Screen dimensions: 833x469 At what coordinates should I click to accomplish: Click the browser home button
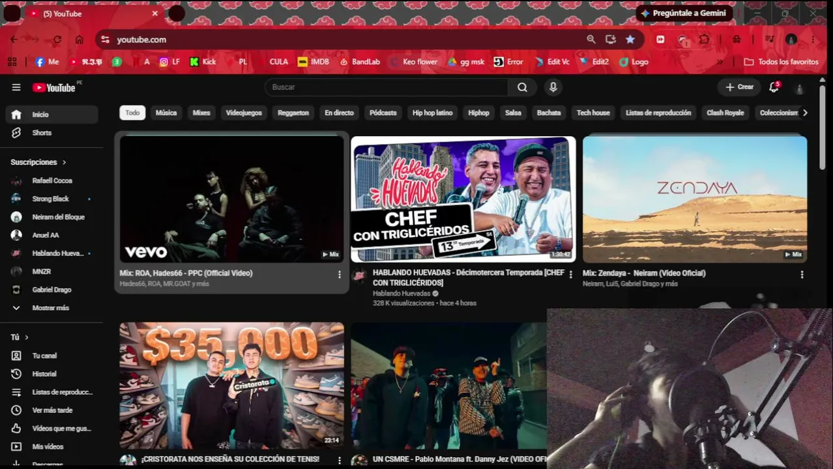(x=79, y=40)
